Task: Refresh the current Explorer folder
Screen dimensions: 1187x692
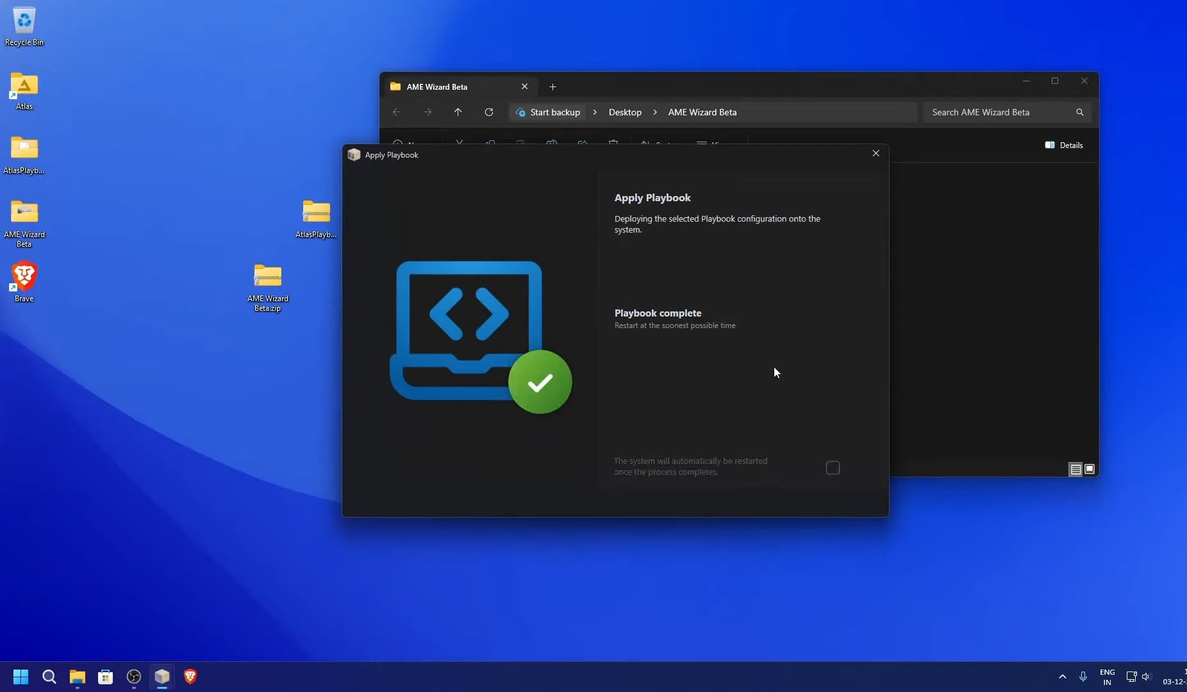Action: pyautogui.click(x=489, y=112)
